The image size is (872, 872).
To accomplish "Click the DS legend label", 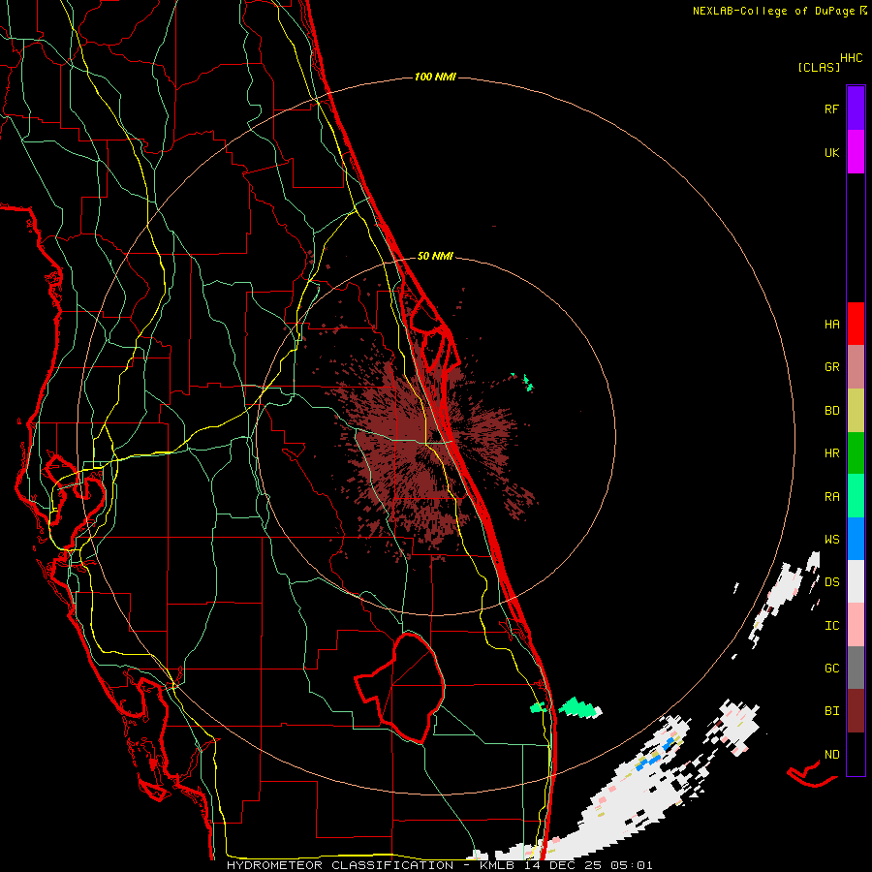I will [x=831, y=582].
